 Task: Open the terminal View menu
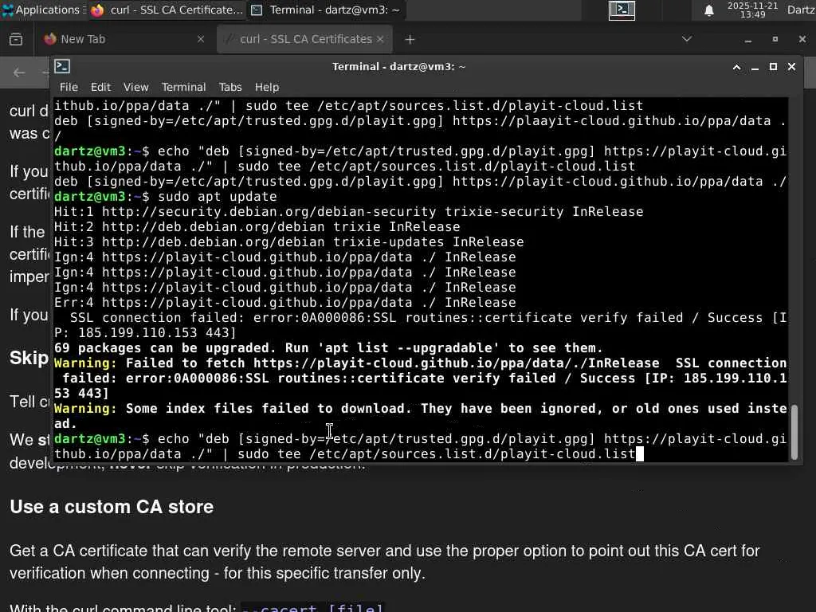(135, 87)
